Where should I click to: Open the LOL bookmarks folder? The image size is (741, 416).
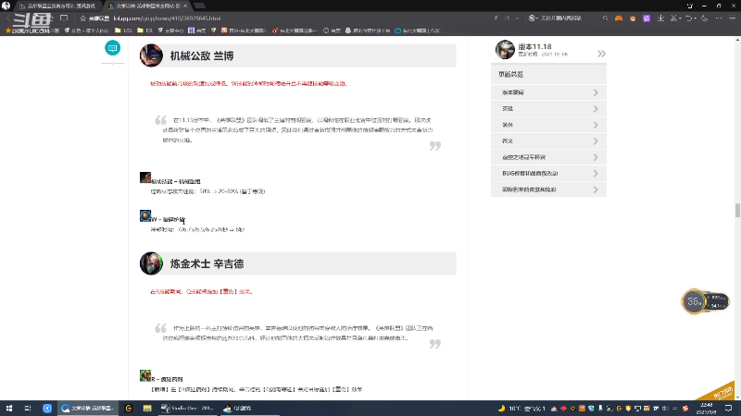(123, 31)
